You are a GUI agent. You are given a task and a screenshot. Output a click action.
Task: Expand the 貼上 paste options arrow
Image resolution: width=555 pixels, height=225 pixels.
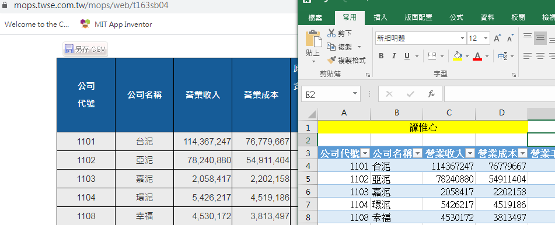[313, 61]
